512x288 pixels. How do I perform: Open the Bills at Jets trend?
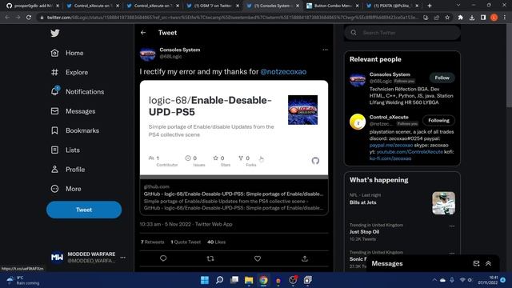coord(402,202)
